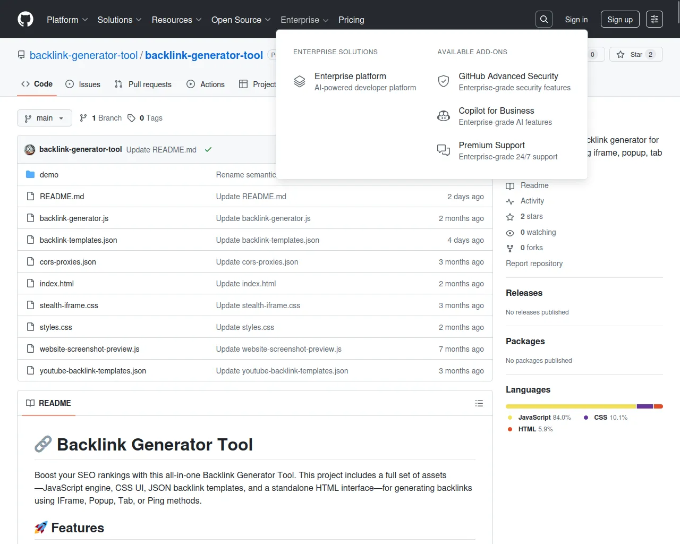The image size is (680, 544).
Task: Star this repository
Action: click(x=631, y=55)
